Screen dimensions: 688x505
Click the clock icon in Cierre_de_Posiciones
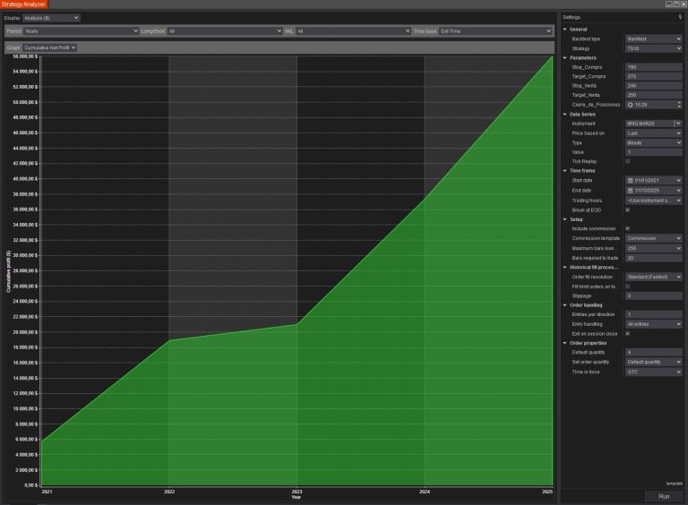(x=630, y=105)
